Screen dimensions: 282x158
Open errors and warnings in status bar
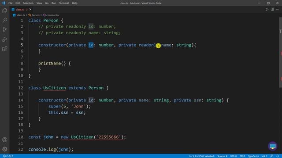pyautogui.click(x=8, y=156)
